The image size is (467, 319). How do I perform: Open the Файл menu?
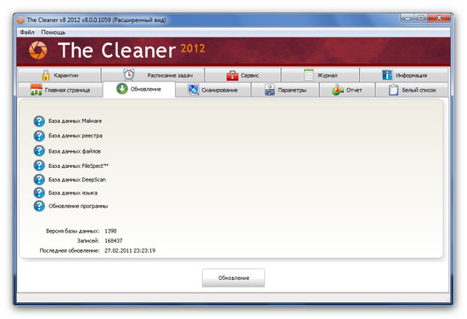27,32
